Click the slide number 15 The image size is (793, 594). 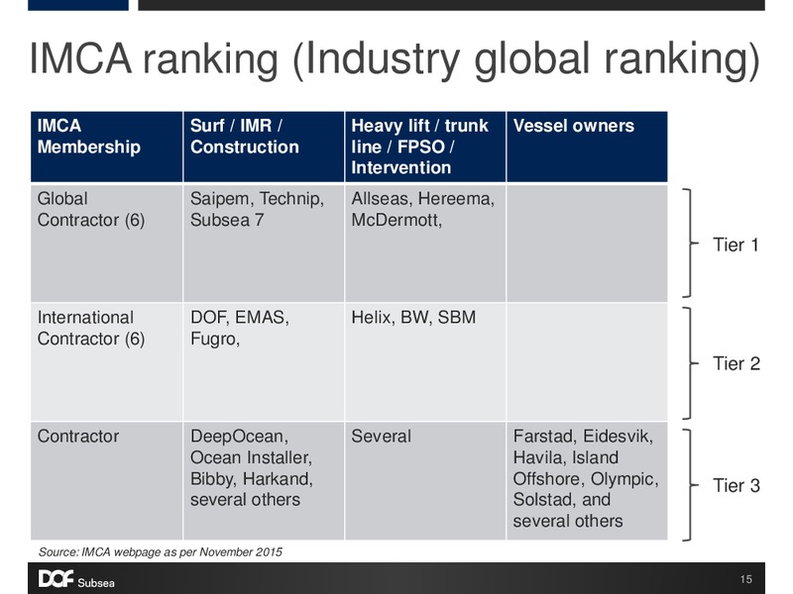point(746,579)
